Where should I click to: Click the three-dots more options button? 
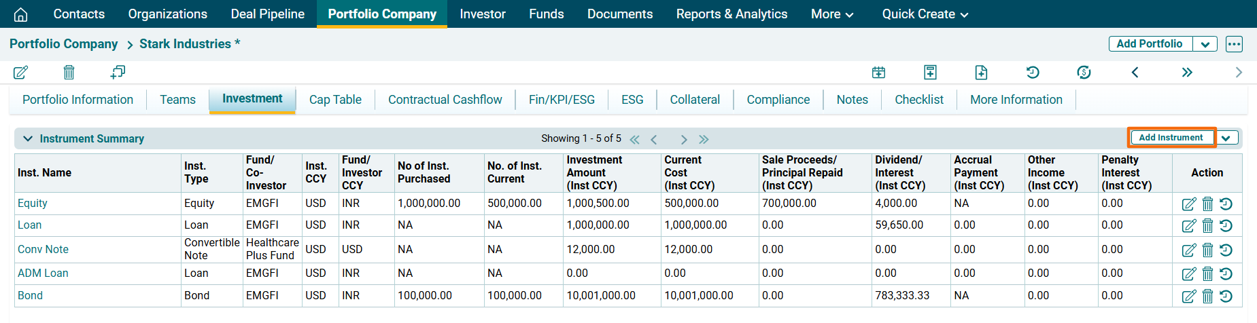tap(1234, 44)
